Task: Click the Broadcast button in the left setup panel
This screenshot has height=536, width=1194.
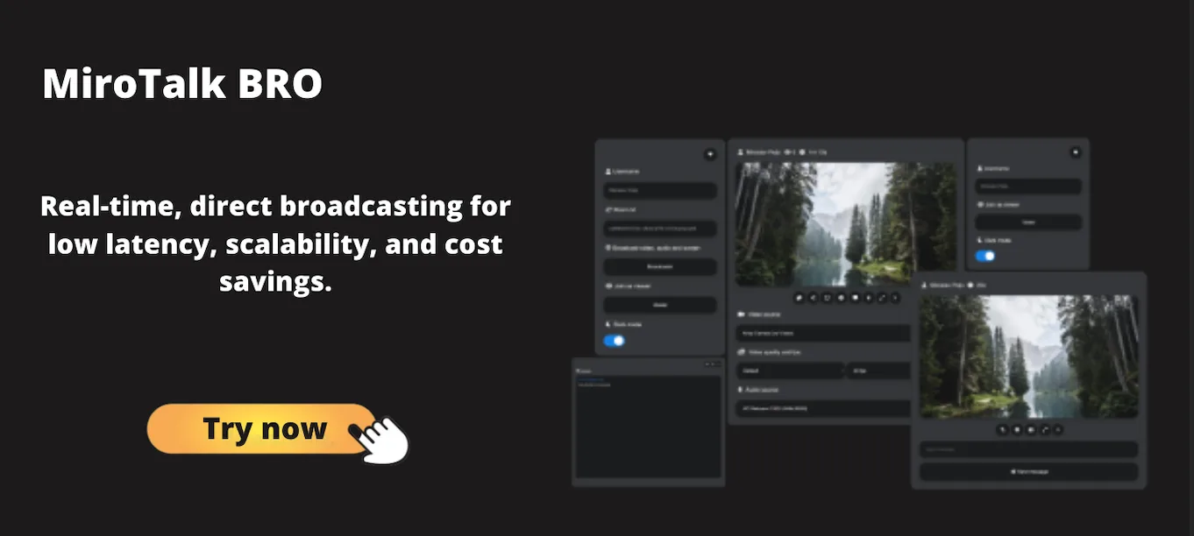Action: click(660, 267)
